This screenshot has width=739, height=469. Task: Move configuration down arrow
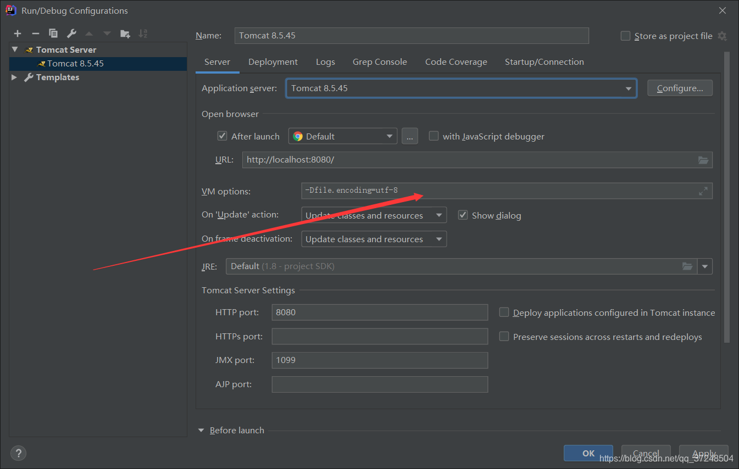[x=107, y=33]
